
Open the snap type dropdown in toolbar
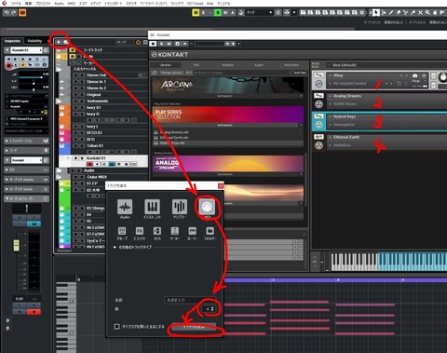[x=260, y=12]
